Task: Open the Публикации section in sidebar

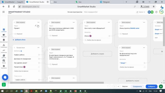Action: [4, 46]
